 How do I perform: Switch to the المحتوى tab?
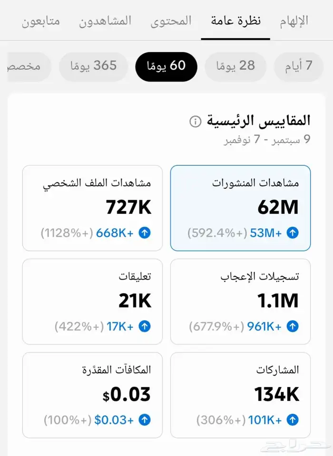coord(171,21)
